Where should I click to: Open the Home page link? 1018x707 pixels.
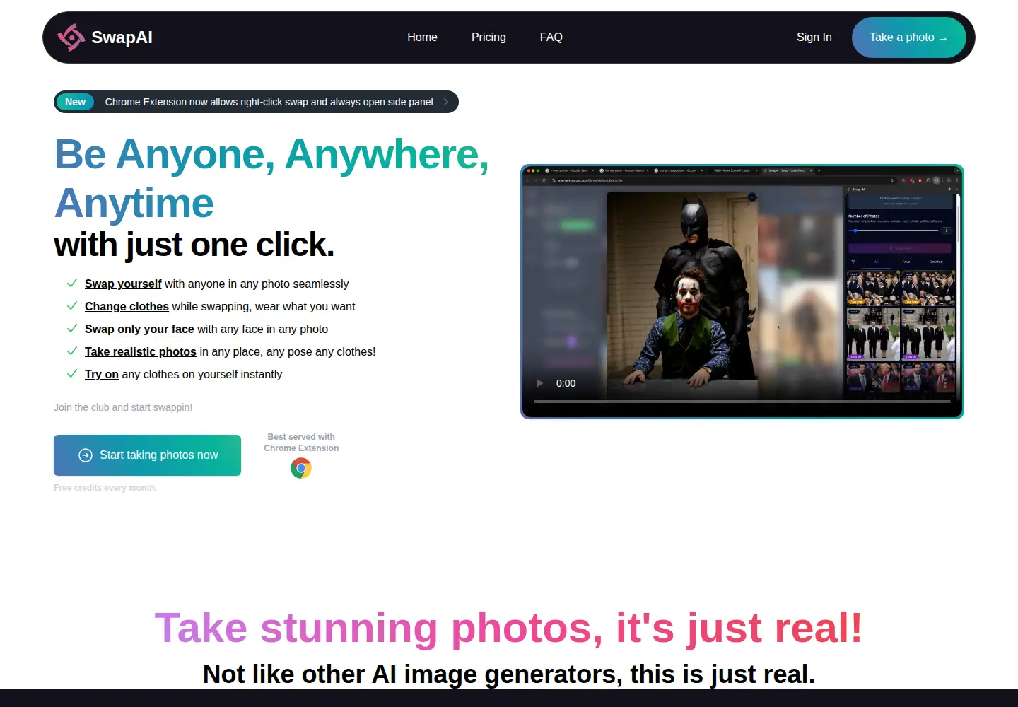click(x=422, y=37)
